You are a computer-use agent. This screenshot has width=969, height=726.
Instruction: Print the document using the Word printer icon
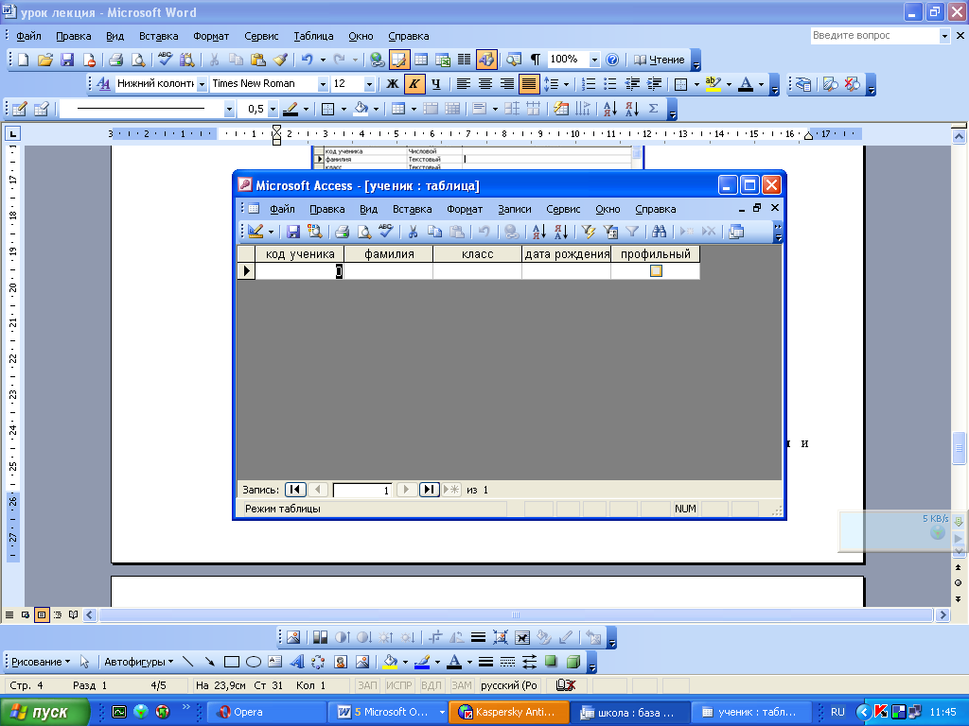(115, 60)
